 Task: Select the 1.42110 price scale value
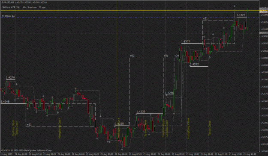264,144
